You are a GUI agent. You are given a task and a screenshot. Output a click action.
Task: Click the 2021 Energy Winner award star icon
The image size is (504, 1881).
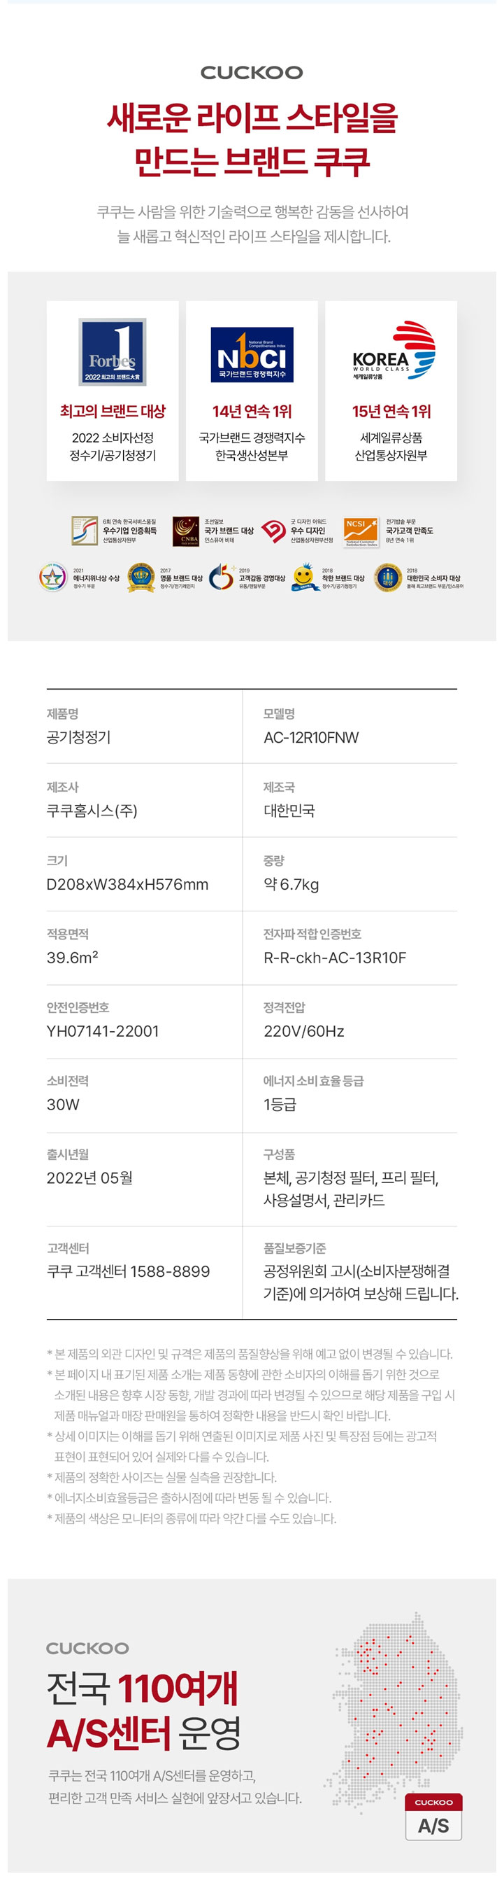52,577
